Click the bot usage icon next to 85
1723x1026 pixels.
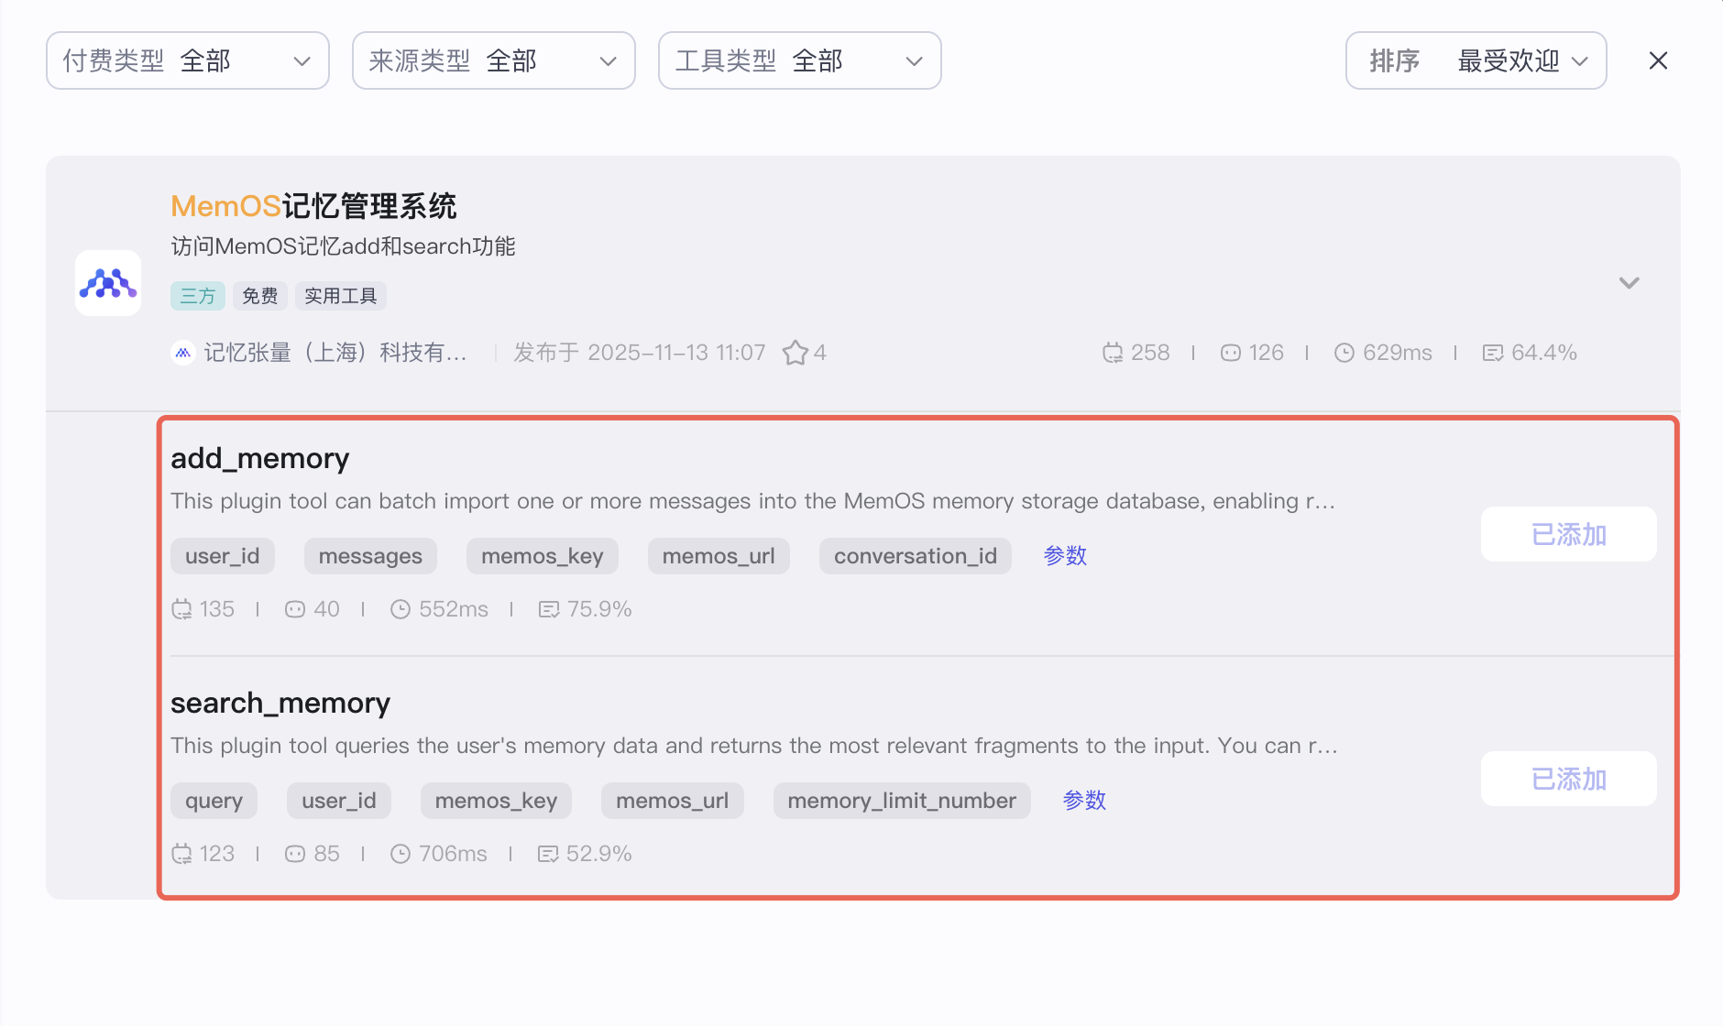pyautogui.click(x=295, y=854)
